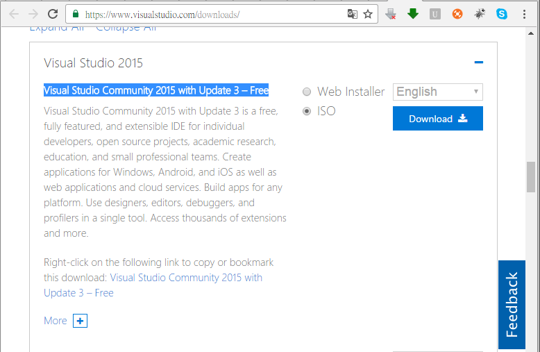This screenshot has height=352, width=540.
Task: Click the translate page icon in address bar
Action: (353, 14)
